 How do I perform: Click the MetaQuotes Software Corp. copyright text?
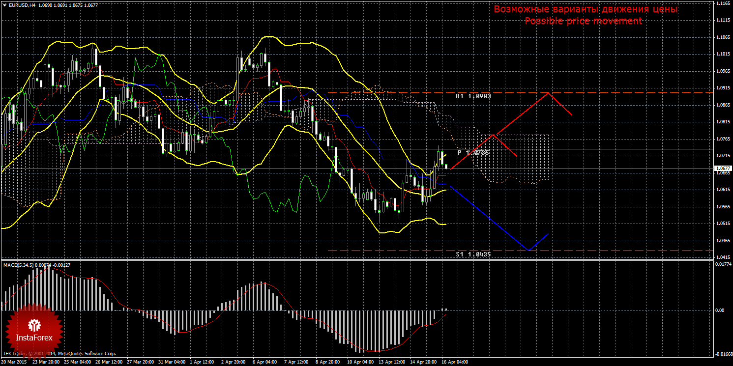[86, 353]
